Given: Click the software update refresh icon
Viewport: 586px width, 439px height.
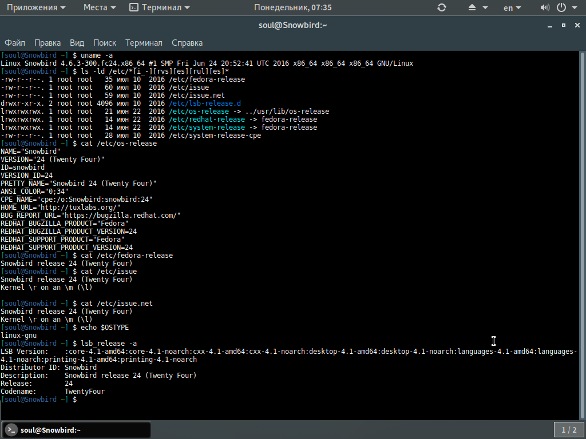Looking at the screenshot, I should point(442,7).
